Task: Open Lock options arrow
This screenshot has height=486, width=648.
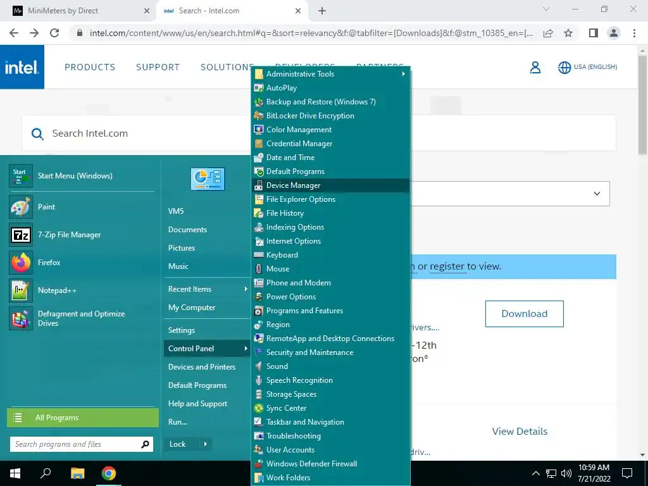Action: pyautogui.click(x=206, y=444)
